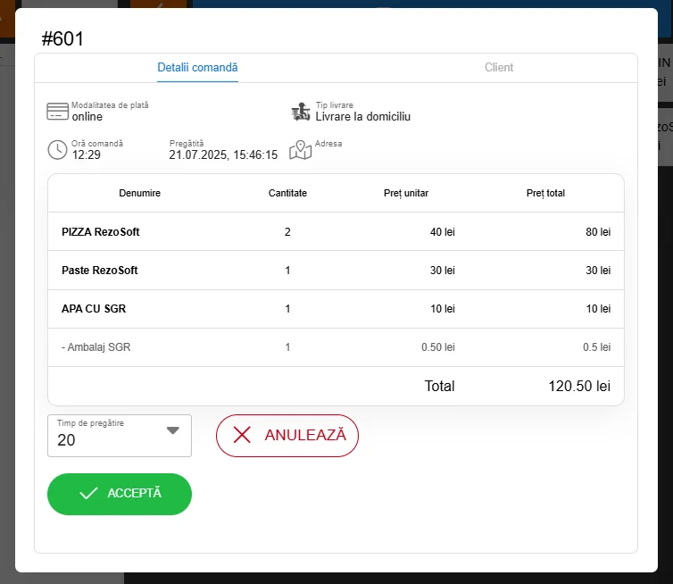This screenshot has width=673, height=584.
Task: Open the Detalii comandă tab
Action: (197, 67)
